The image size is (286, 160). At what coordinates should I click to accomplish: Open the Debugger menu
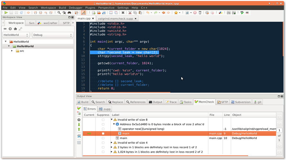[76, 8]
